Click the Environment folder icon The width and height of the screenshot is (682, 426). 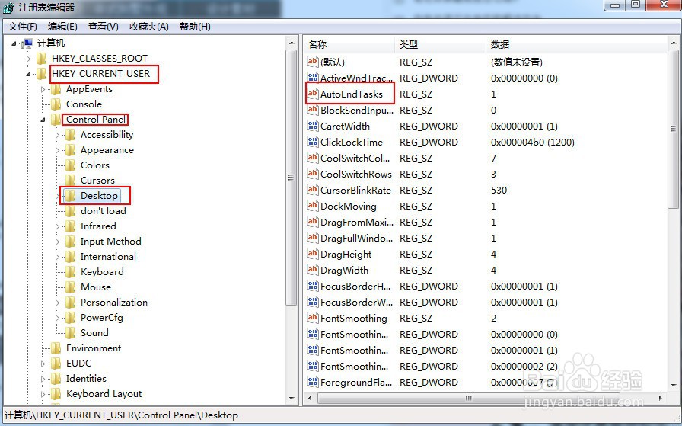[56, 348]
